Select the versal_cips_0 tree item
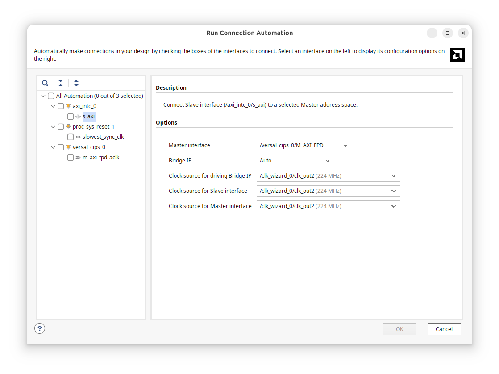 89,147
